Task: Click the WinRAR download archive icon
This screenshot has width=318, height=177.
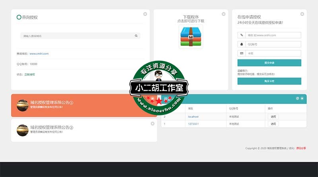Action: point(191,37)
